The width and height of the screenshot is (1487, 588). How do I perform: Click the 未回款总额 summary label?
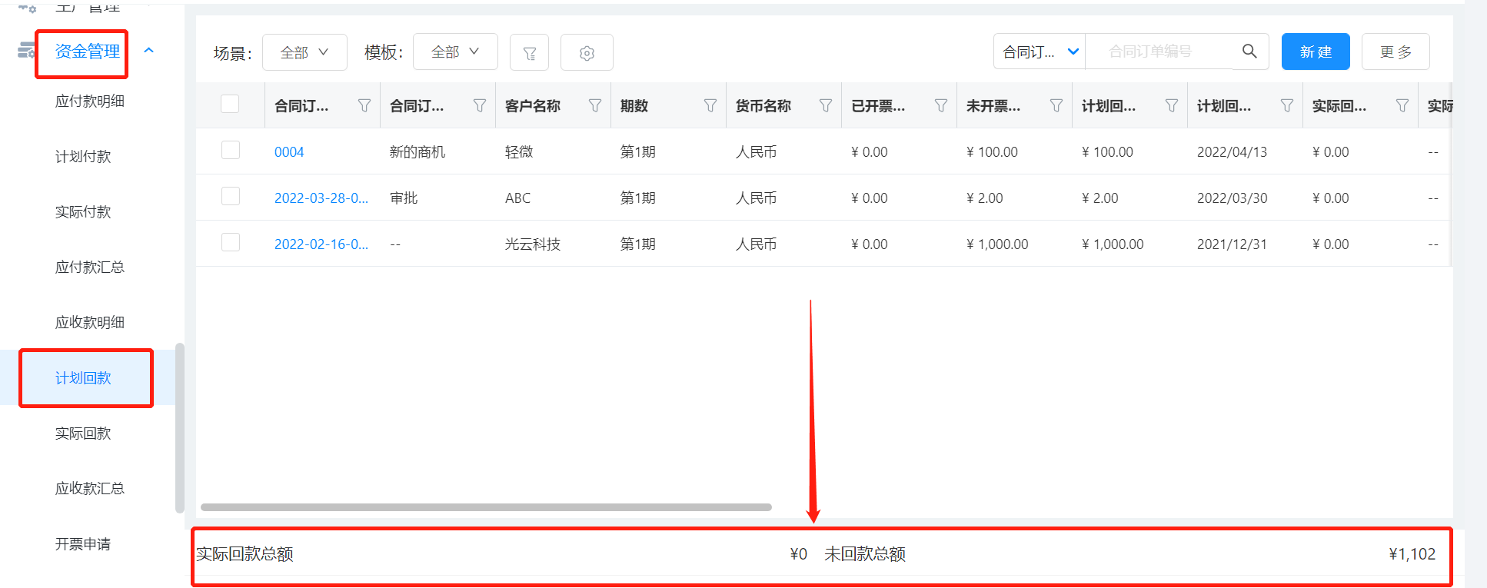coord(865,554)
